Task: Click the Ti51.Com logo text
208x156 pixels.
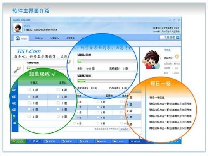Action: (x=29, y=51)
